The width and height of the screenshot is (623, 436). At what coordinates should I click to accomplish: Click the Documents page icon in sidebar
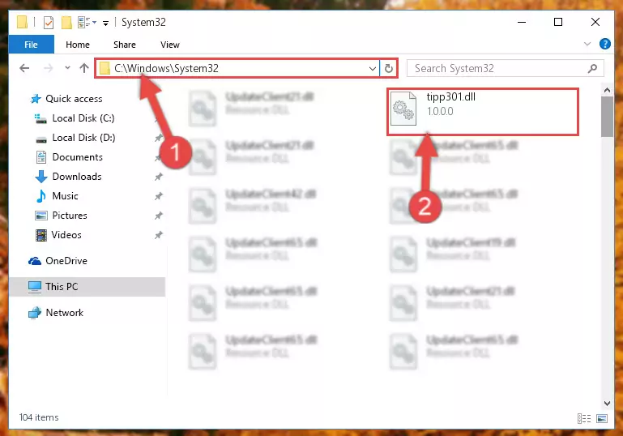coord(41,157)
